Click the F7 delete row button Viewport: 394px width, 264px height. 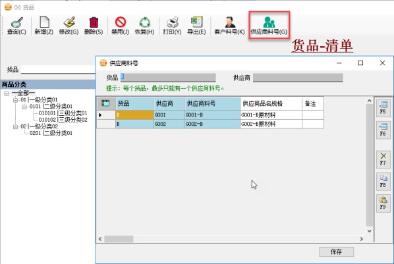click(x=383, y=159)
